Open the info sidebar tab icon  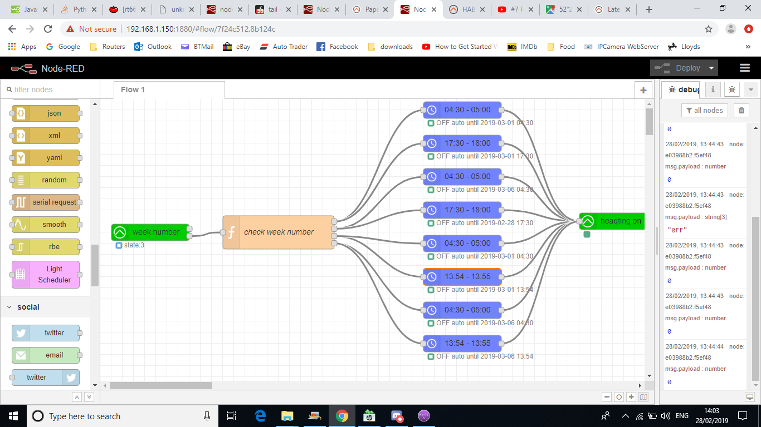pyautogui.click(x=713, y=90)
